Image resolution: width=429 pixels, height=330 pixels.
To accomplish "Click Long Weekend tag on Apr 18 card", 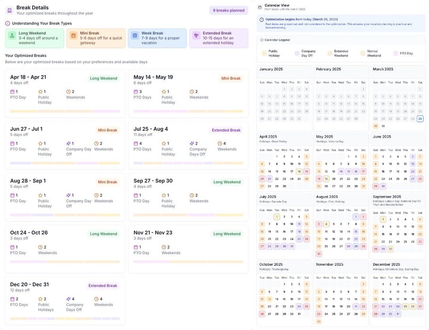I will 103,78.
